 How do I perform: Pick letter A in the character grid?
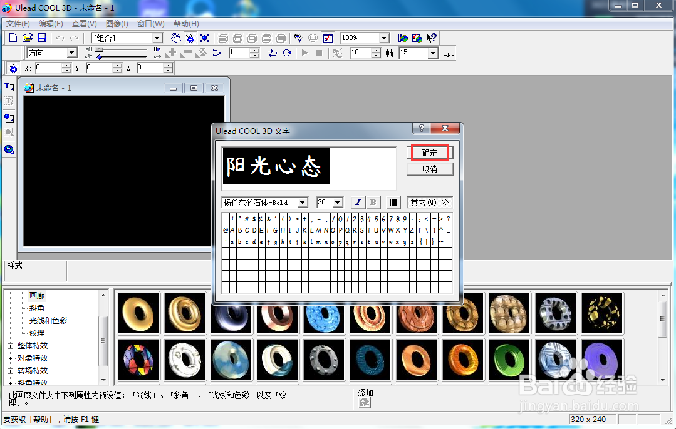232,230
